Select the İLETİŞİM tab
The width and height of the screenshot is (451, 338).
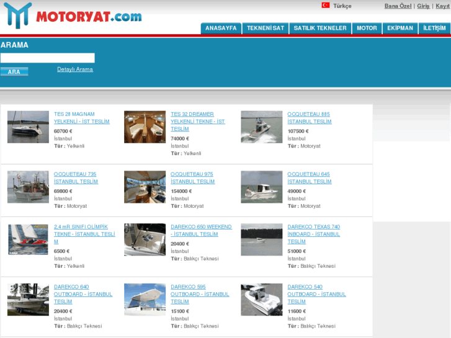434,29
